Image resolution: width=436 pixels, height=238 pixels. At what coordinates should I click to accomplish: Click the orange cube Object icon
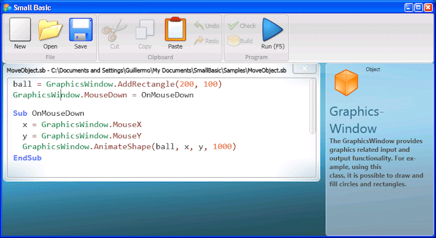point(346,83)
